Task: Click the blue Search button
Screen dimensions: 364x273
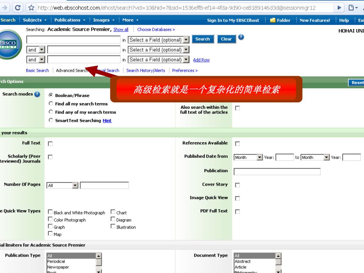Action: 202,39
